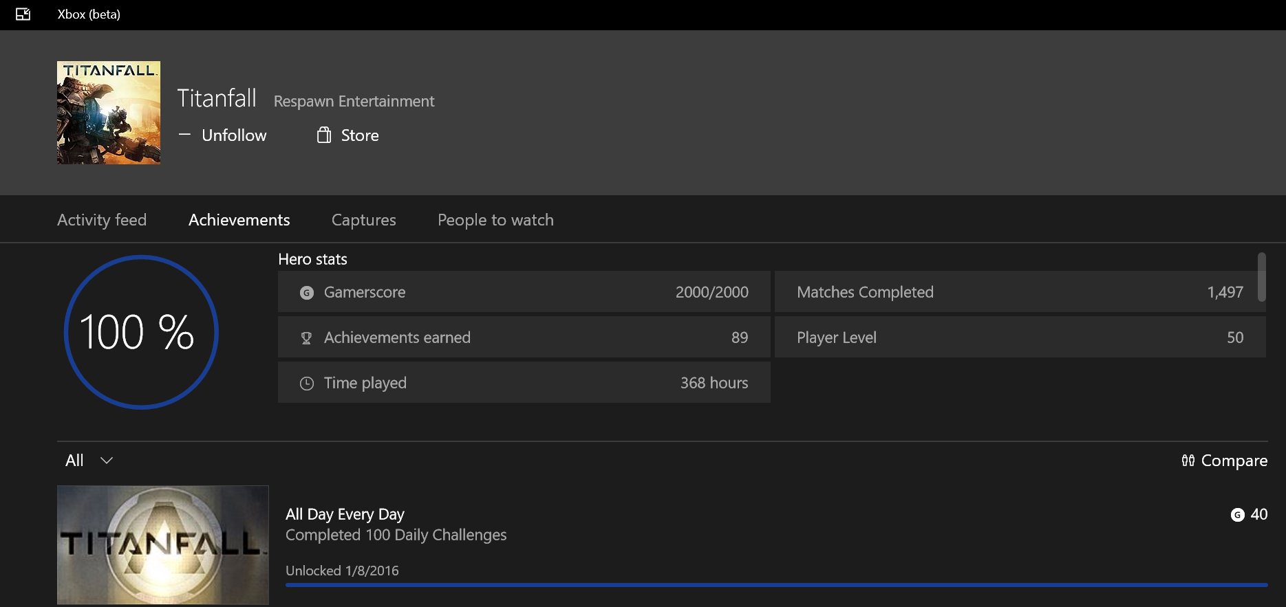The height and width of the screenshot is (607, 1286).
Task: Click the Xbox app window icon
Action: click(x=23, y=14)
